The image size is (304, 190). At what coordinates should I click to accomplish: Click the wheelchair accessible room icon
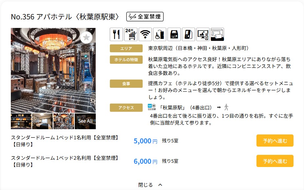(x=160, y=35)
